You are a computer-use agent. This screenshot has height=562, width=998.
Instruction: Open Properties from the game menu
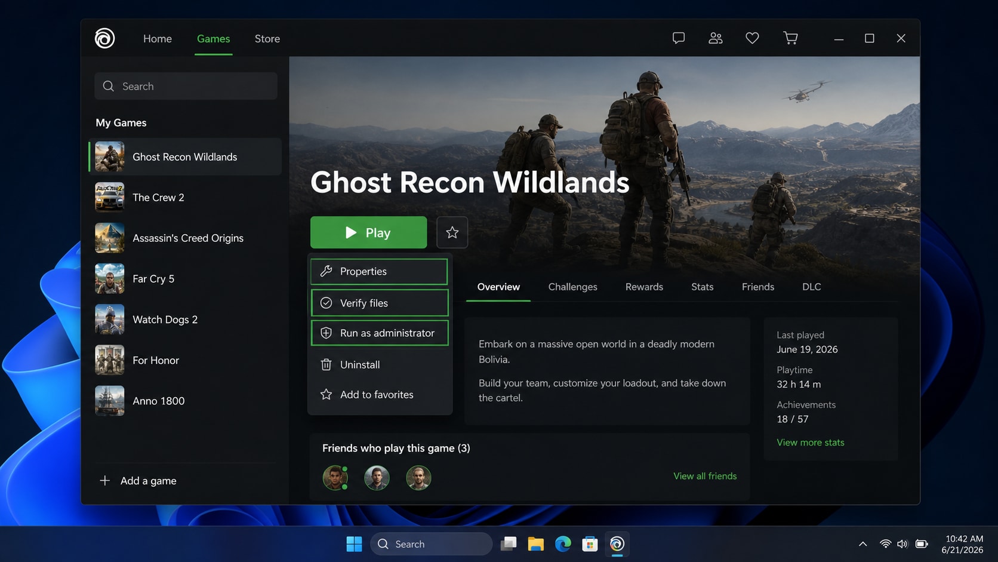(x=379, y=272)
